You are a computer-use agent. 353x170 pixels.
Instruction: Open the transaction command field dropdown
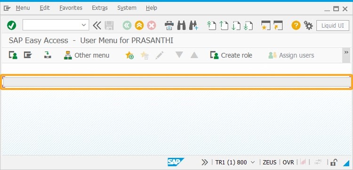[84, 25]
